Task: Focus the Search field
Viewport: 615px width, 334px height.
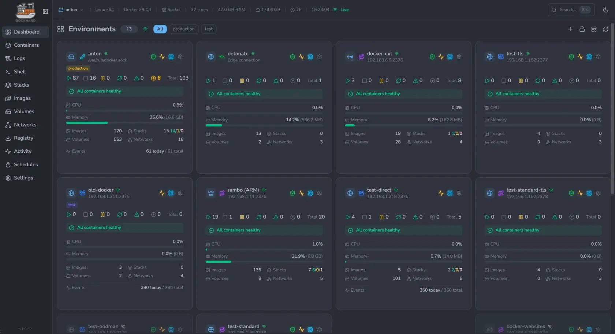Action: (x=571, y=10)
